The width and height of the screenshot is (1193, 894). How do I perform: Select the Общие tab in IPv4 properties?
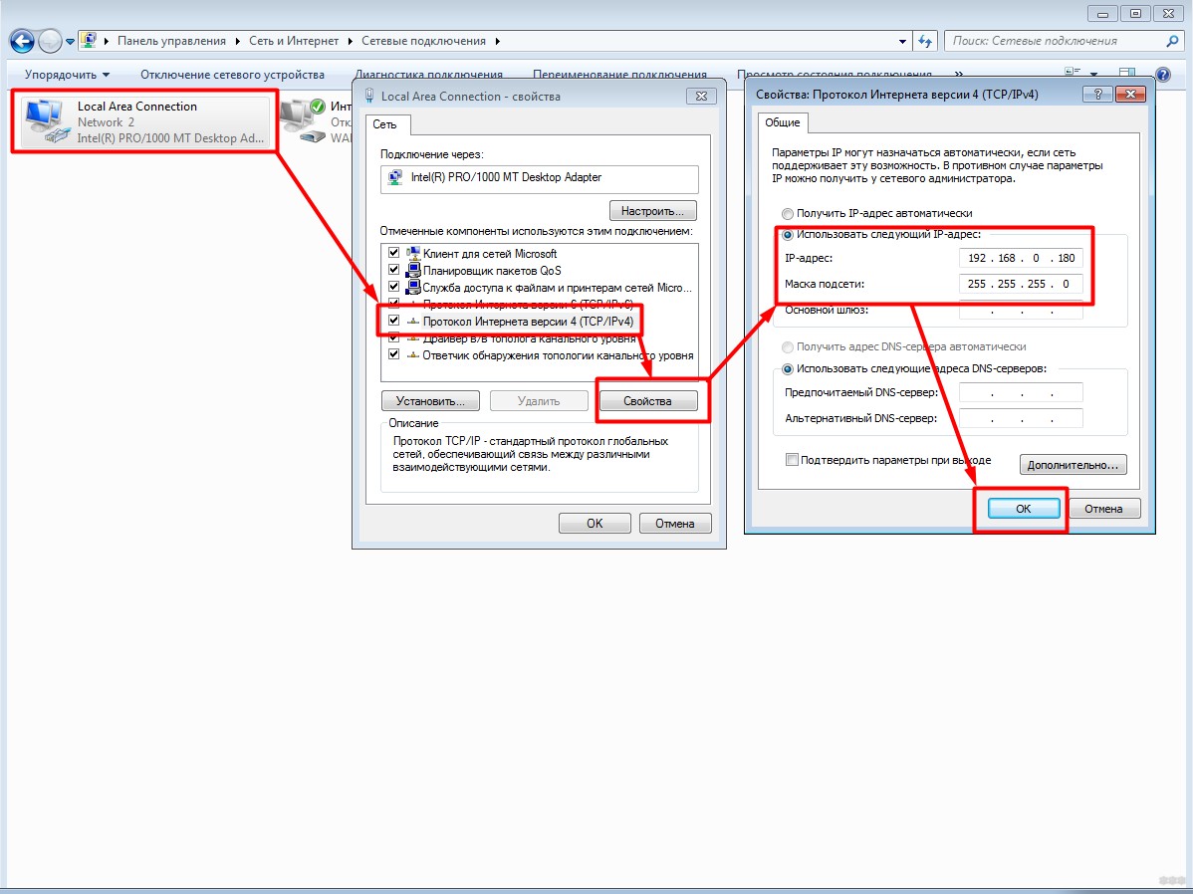782,122
